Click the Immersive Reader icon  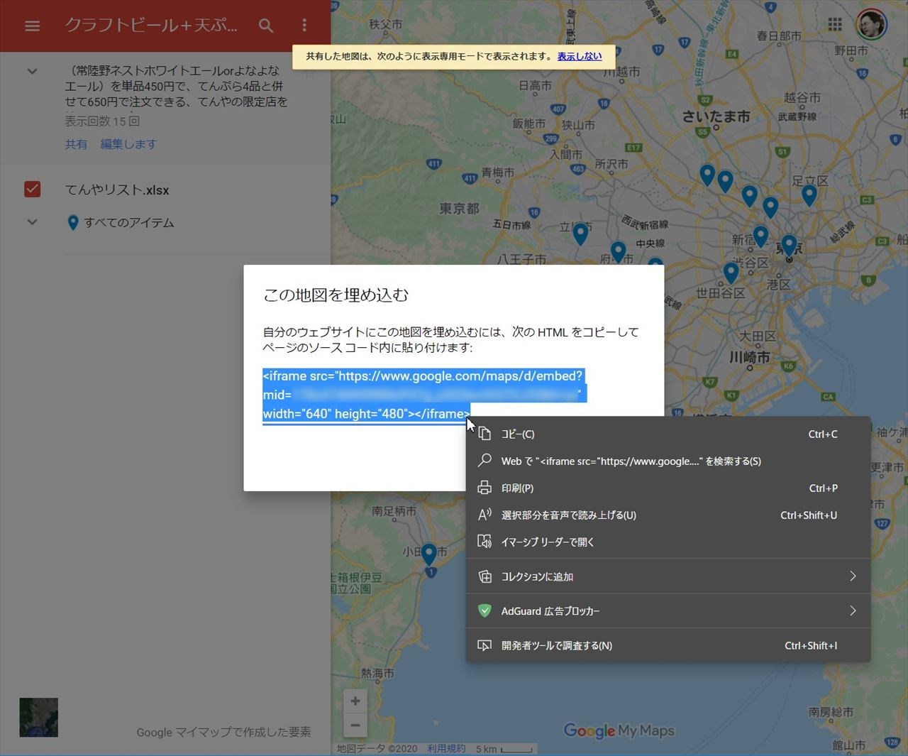click(x=485, y=542)
